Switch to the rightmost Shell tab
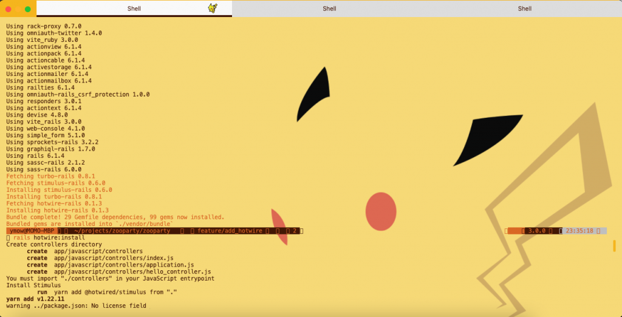 [x=524, y=9]
